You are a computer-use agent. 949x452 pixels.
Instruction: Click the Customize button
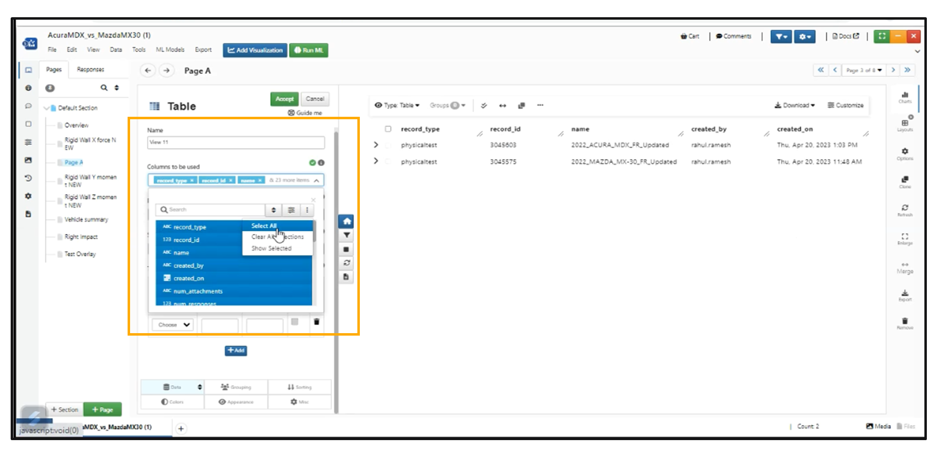pyautogui.click(x=846, y=105)
